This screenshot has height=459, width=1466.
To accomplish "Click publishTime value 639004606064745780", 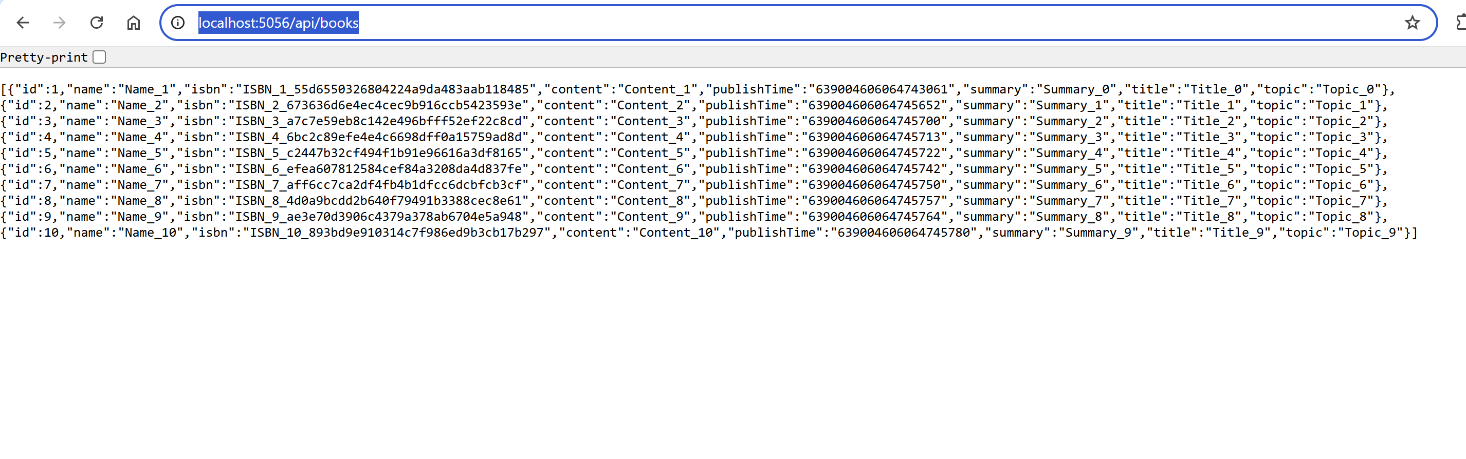I will tap(904, 233).
